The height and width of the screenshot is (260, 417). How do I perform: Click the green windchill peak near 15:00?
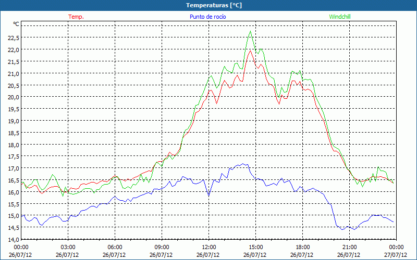click(x=250, y=31)
